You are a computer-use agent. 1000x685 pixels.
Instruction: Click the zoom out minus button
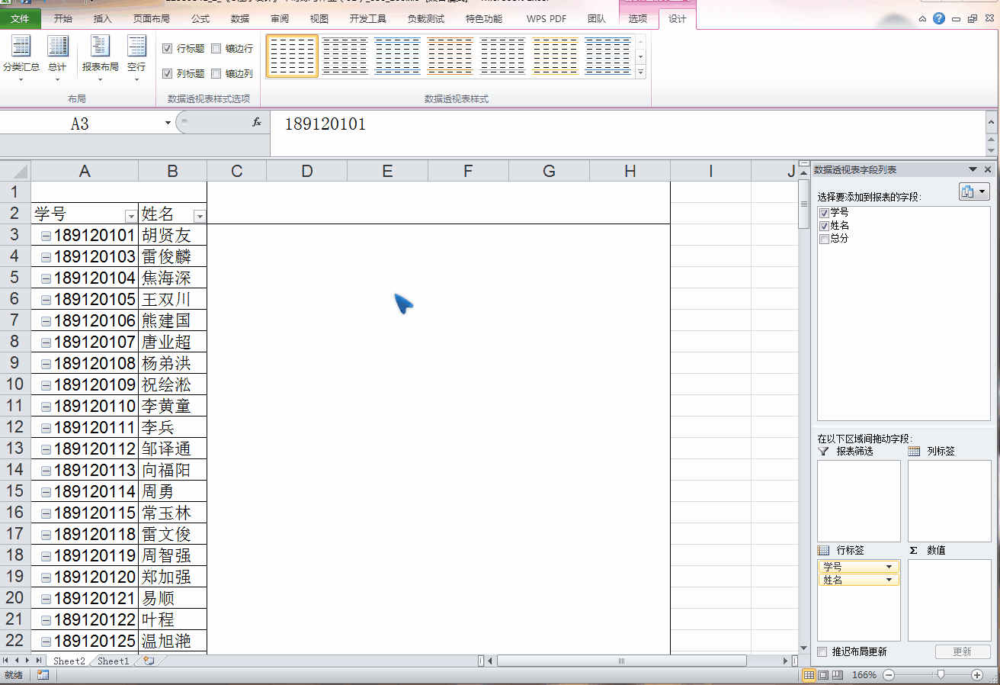[x=888, y=675]
